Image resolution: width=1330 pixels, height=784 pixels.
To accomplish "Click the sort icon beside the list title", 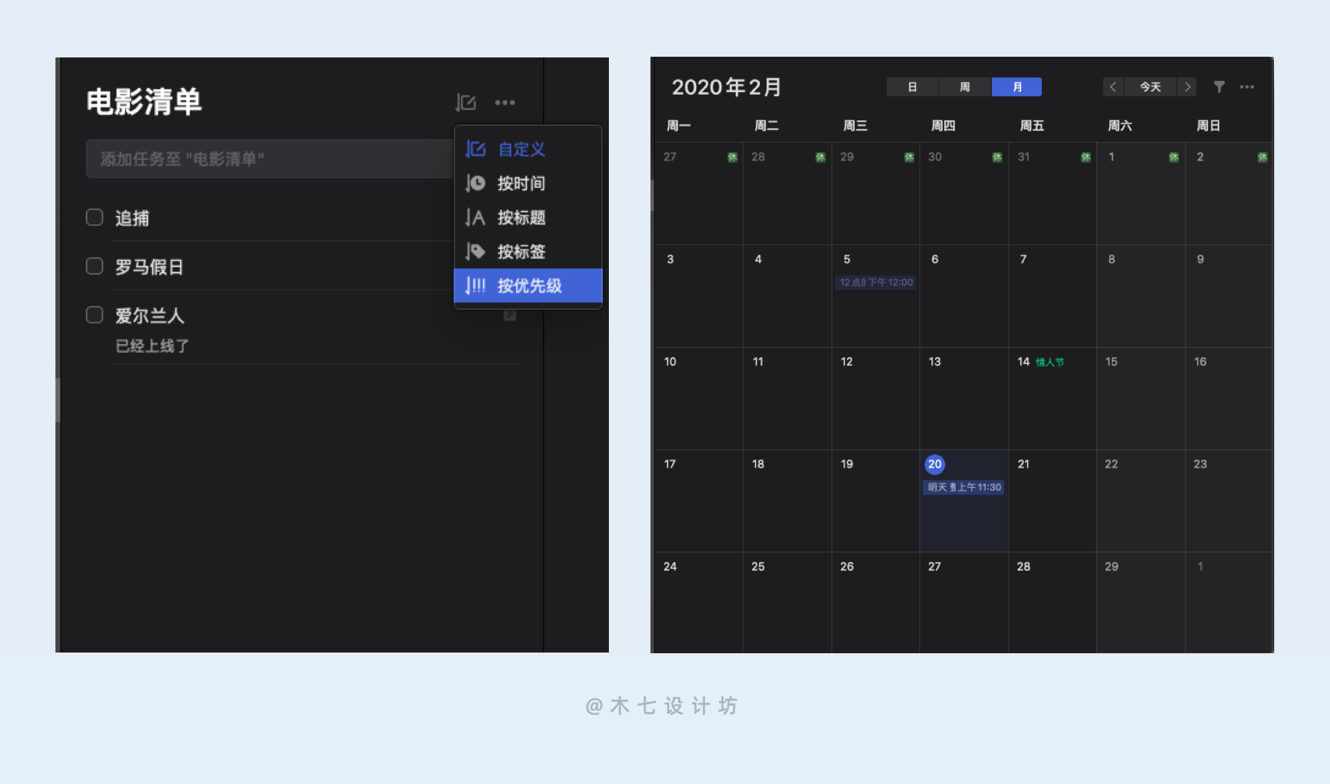I will (465, 102).
